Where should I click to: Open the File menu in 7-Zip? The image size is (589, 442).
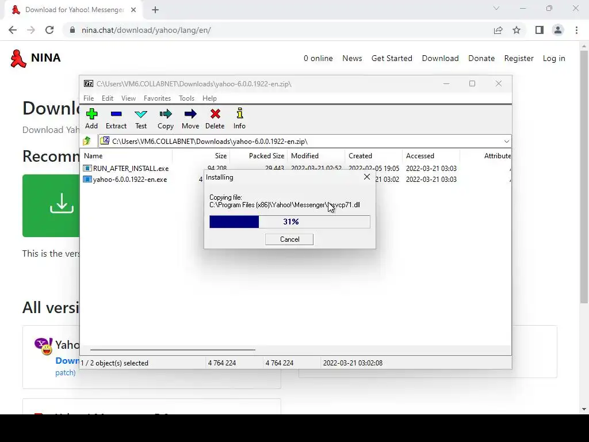coord(89,98)
